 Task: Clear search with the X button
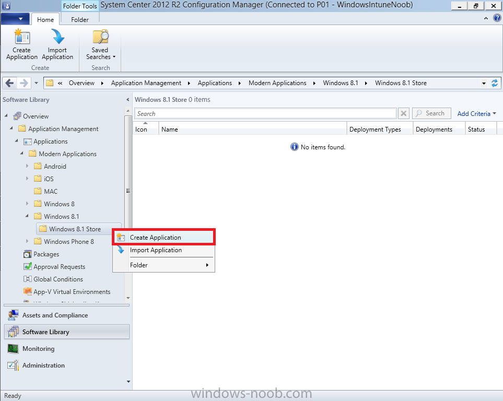point(404,113)
